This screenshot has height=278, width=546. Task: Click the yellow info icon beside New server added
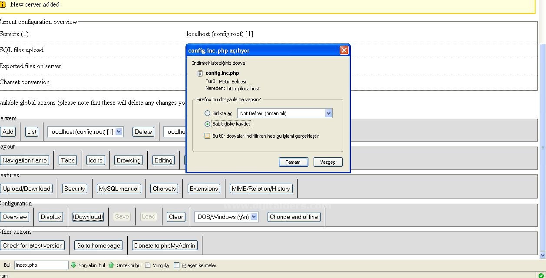[x=3, y=4]
